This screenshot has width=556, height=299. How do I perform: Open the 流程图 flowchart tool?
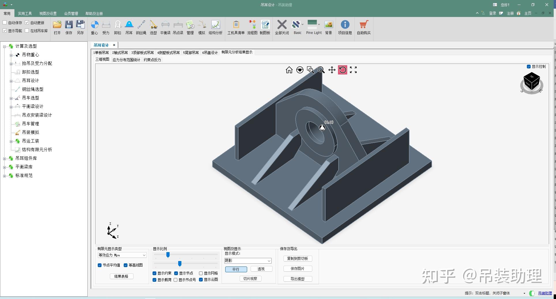(x=252, y=28)
